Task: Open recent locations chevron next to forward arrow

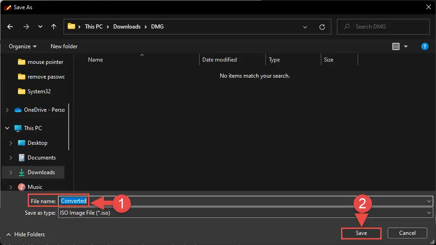Action: click(40, 27)
